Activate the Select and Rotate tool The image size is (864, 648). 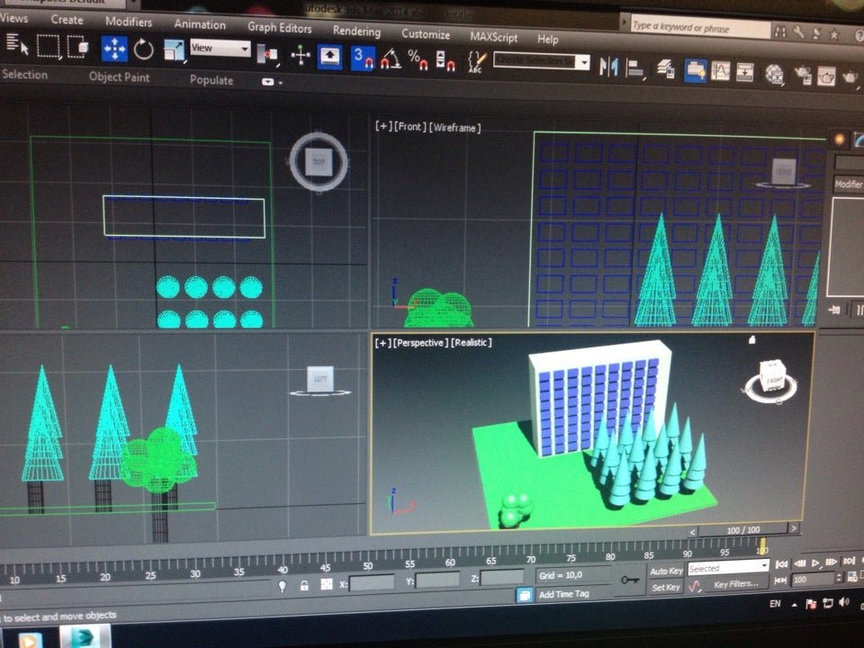pyautogui.click(x=144, y=49)
